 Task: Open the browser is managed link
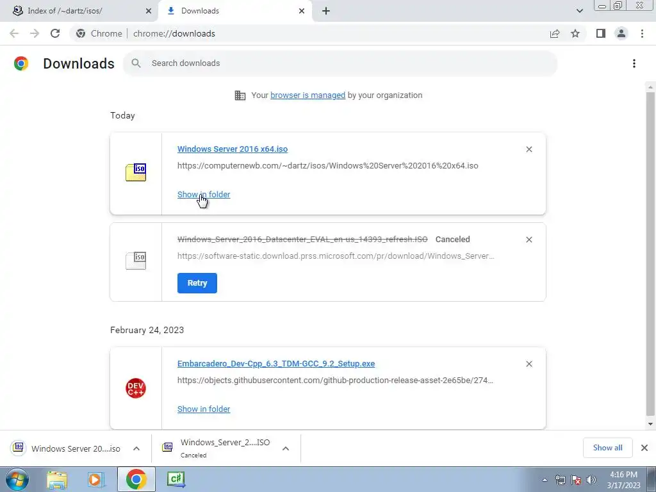click(308, 95)
